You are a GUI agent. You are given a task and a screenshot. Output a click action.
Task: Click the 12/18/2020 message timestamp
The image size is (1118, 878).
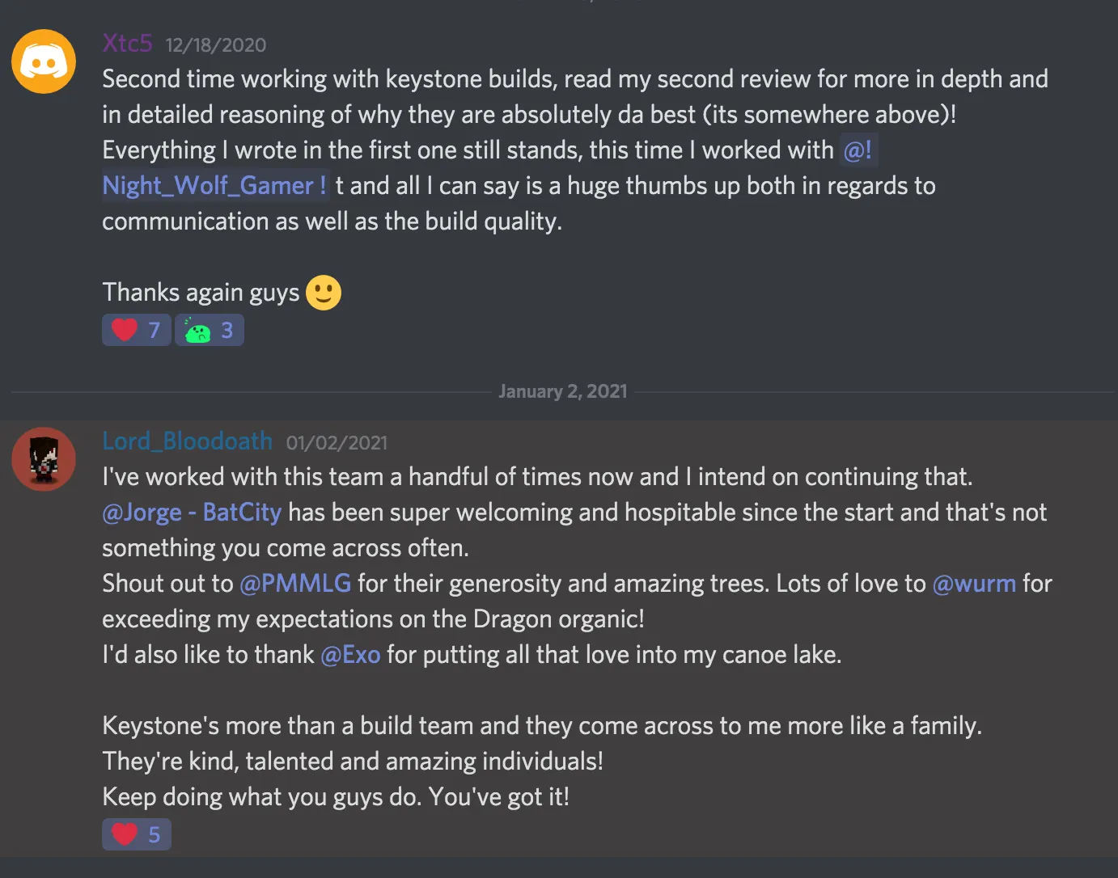click(x=216, y=45)
